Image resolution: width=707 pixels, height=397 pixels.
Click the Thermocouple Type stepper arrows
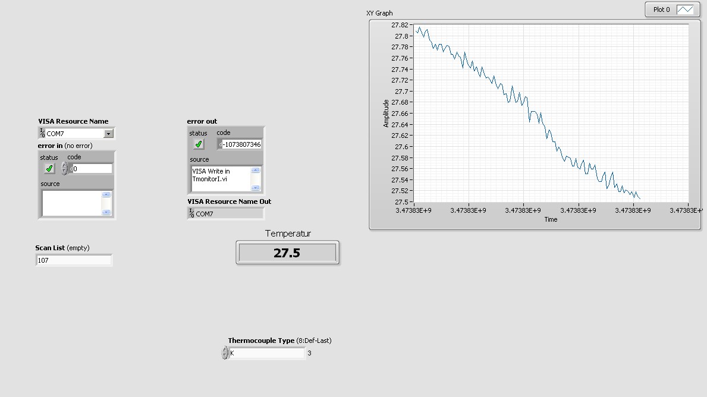click(225, 353)
